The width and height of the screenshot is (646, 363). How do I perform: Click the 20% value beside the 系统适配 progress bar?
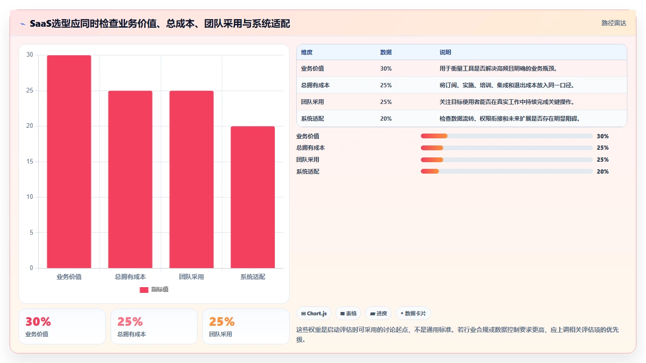tap(603, 172)
